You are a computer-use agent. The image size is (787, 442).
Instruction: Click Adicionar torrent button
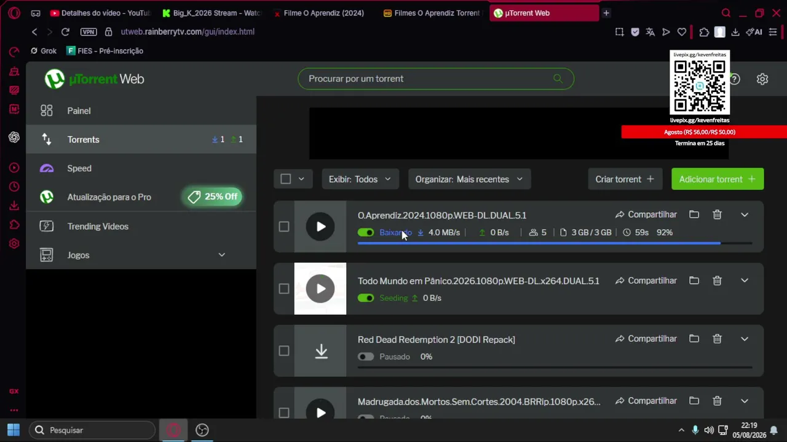(x=718, y=179)
